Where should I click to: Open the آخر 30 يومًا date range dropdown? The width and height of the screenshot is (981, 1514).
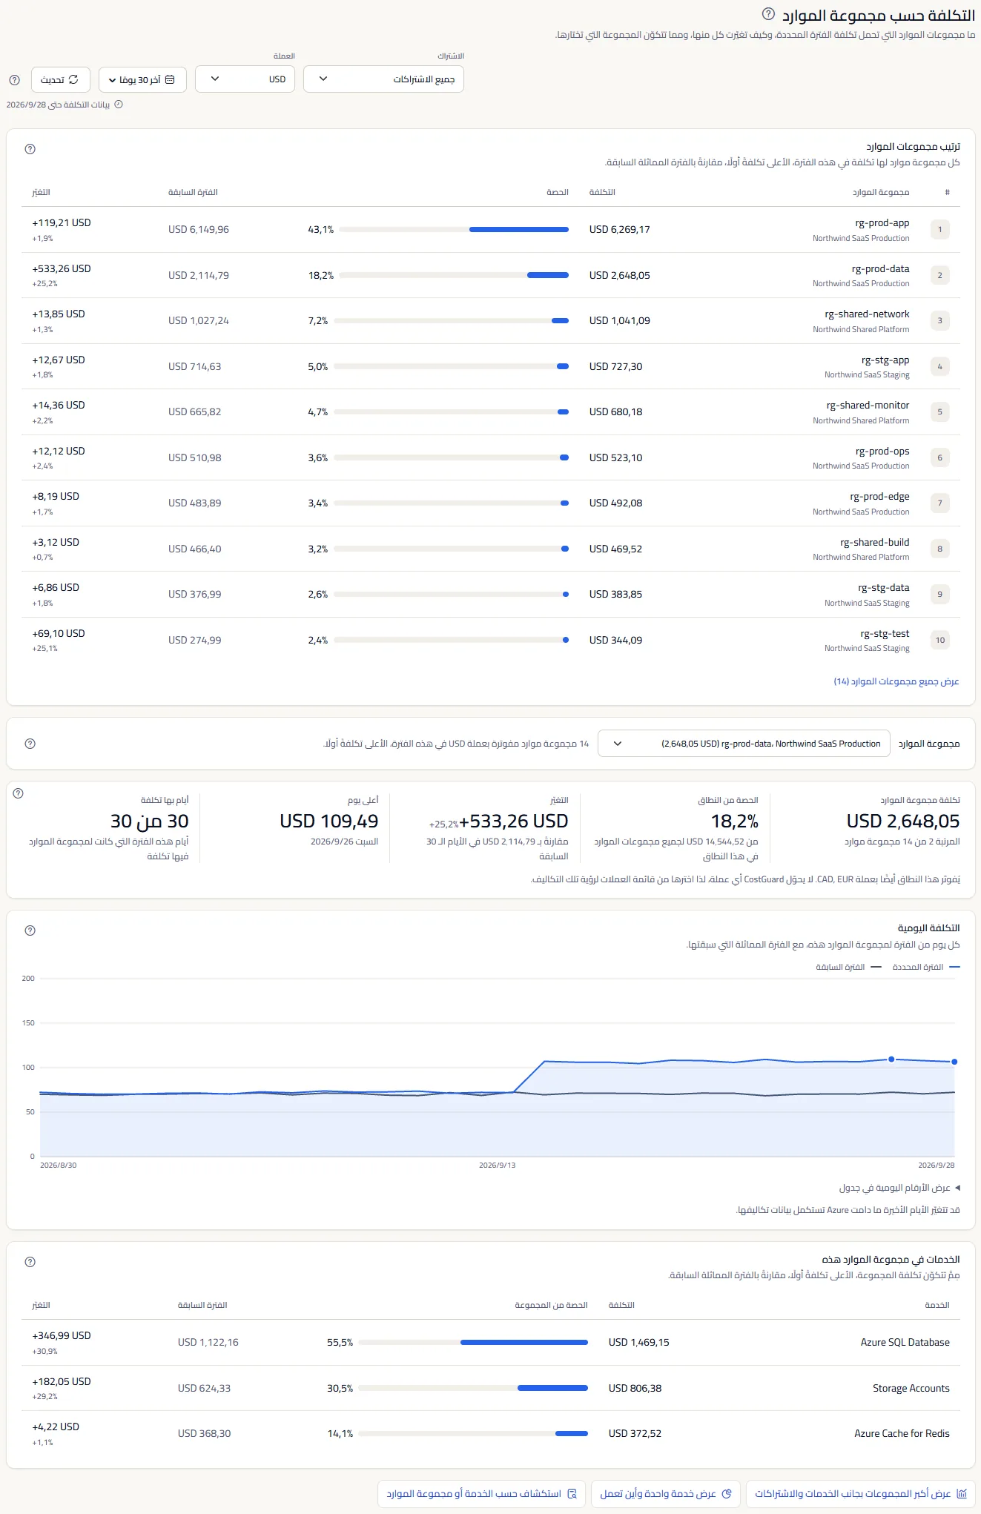(x=142, y=79)
